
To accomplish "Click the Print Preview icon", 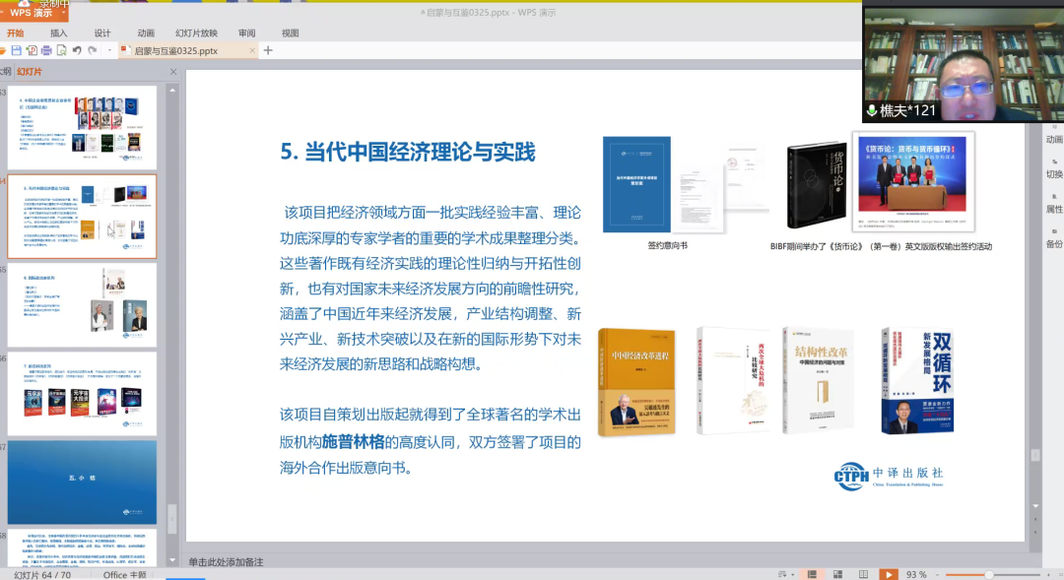I will point(62,49).
